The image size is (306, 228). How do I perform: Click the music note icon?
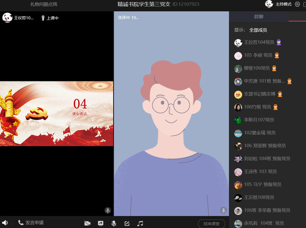point(140,223)
